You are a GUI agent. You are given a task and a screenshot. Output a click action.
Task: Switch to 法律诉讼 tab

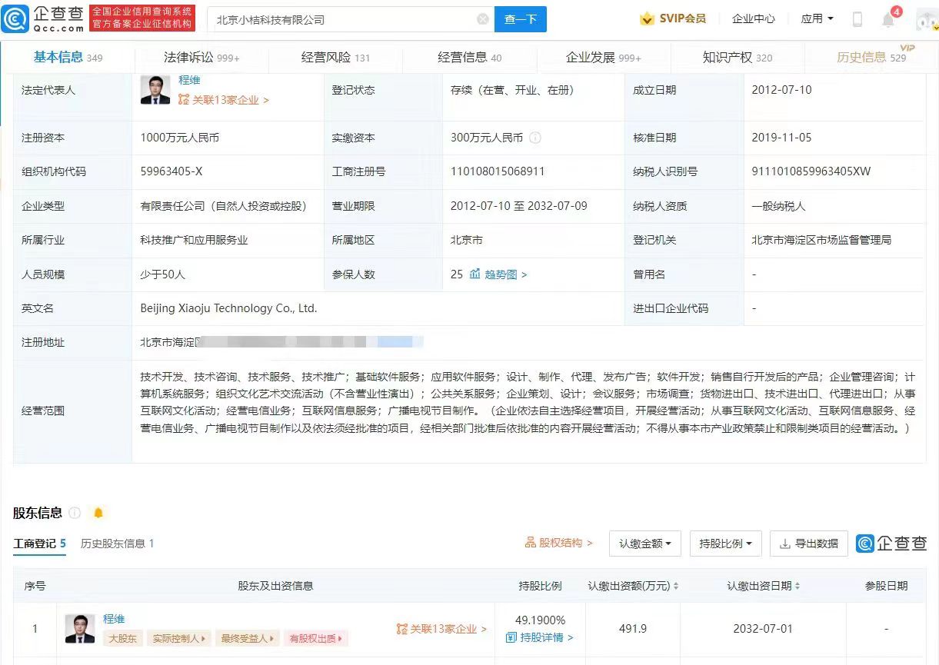(201, 58)
